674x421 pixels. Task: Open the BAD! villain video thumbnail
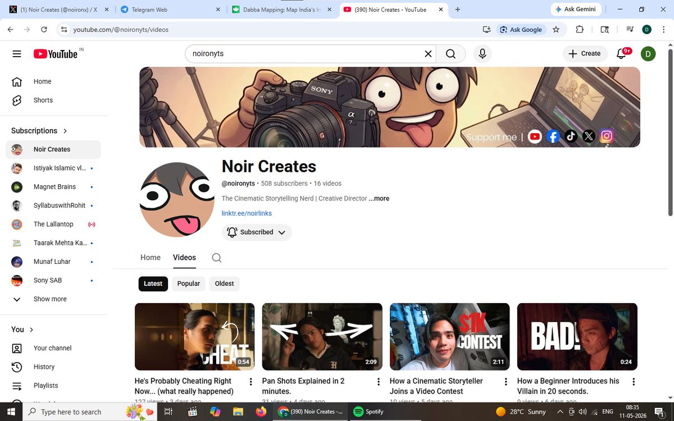(577, 337)
